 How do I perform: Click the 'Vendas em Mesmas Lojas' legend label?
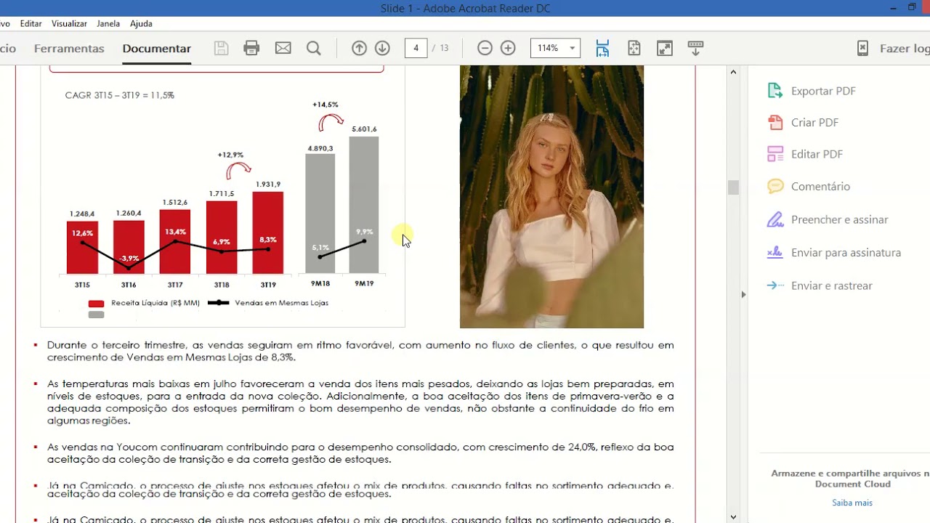282,303
